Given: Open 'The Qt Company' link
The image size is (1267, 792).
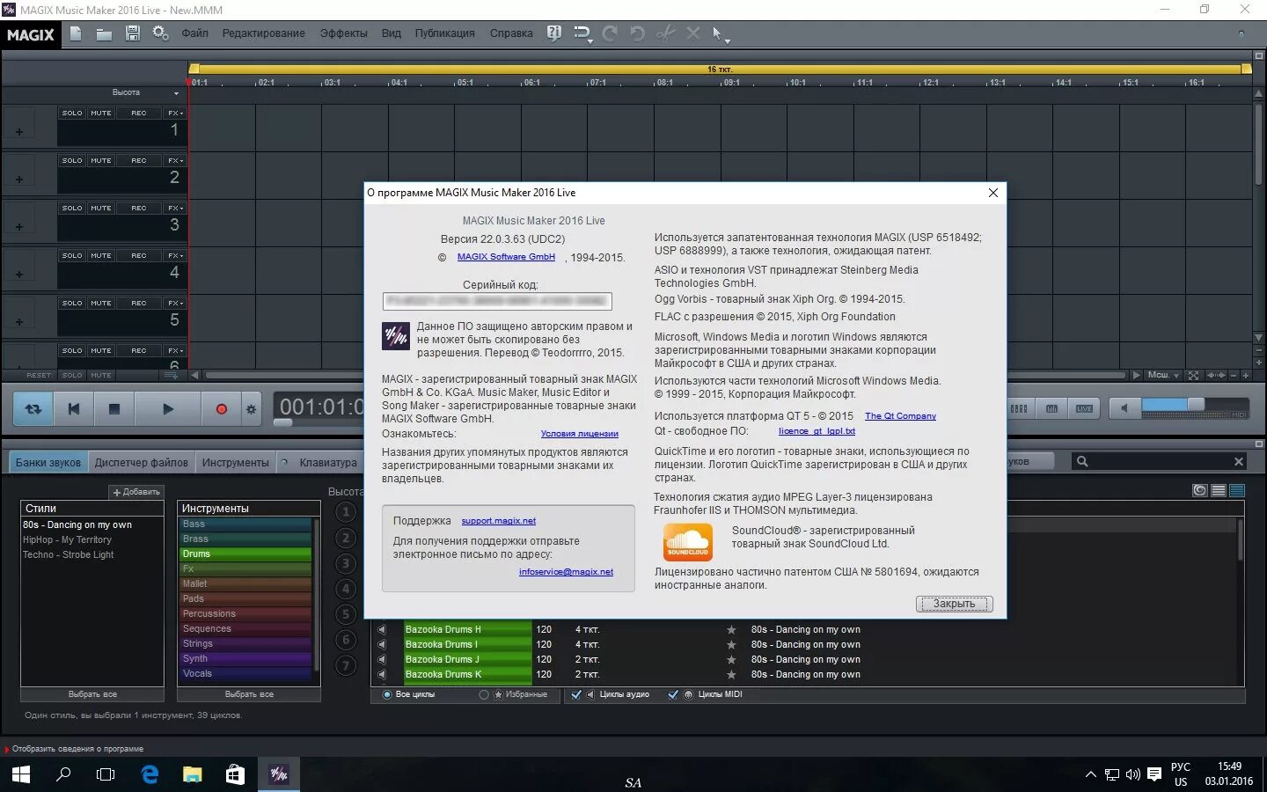Looking at the screenshot, I should 900,416.
